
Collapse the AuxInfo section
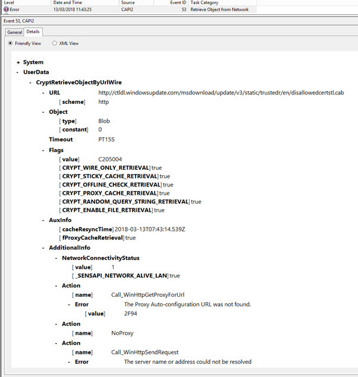[x=43, y=220]
